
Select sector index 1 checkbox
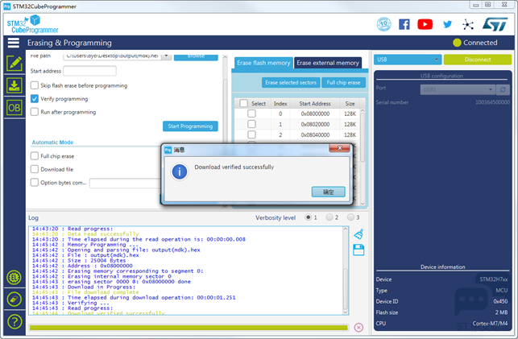coord(251,124)
